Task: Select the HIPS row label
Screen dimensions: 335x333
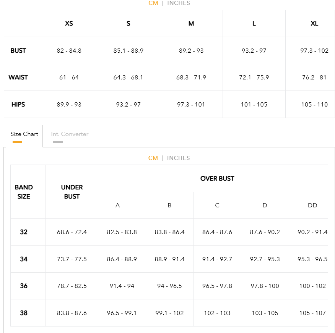Action: 18,105
